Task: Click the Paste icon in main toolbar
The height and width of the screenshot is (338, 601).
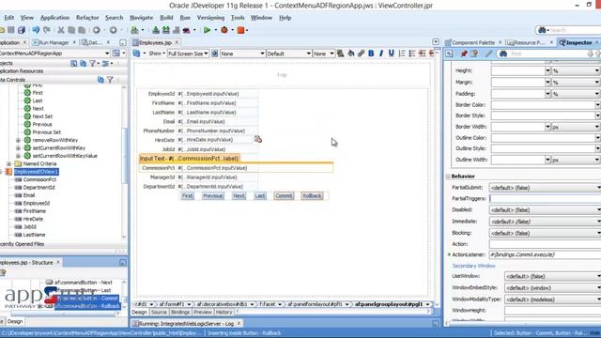Action: tap(82, 30)
